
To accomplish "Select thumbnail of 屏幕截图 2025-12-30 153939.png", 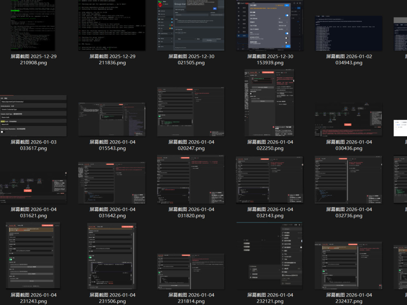I will point(270,25).
